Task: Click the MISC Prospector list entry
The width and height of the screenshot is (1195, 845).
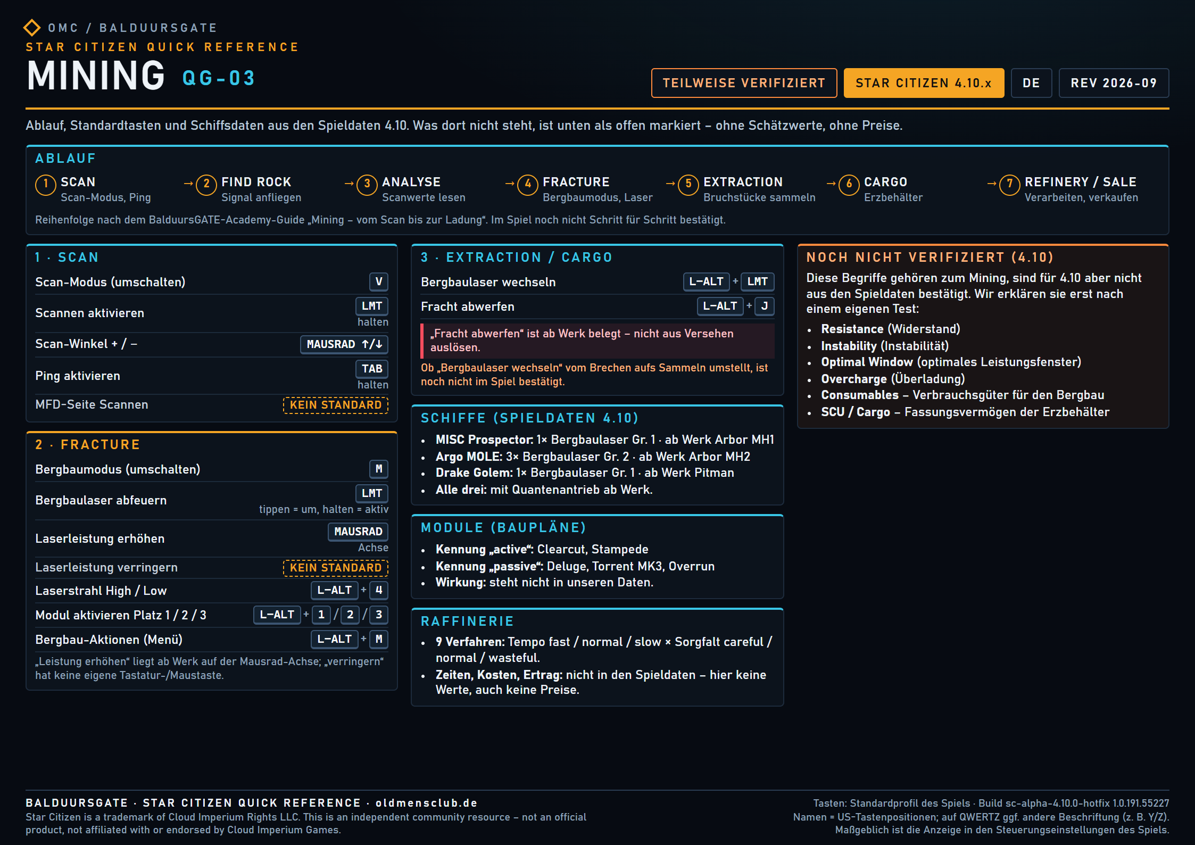Action: tap(605, 440)
